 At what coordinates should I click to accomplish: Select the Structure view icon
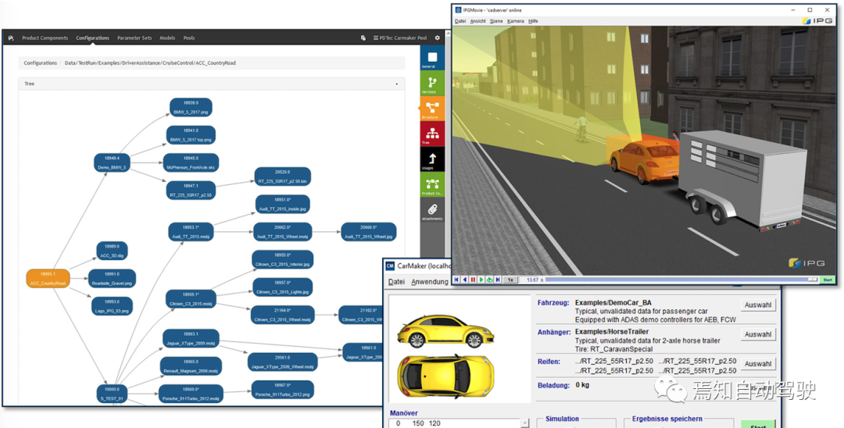431,110
